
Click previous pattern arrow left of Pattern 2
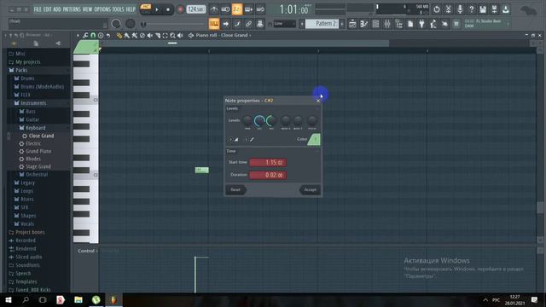point(302,24)
